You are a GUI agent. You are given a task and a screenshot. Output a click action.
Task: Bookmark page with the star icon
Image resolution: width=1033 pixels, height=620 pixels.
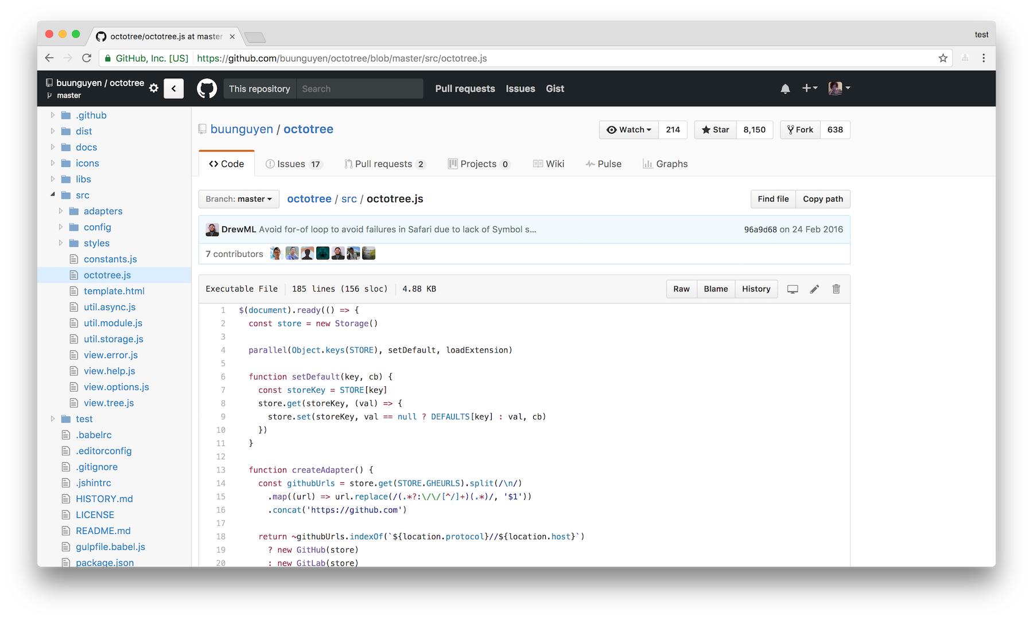[x=943, y=58]
